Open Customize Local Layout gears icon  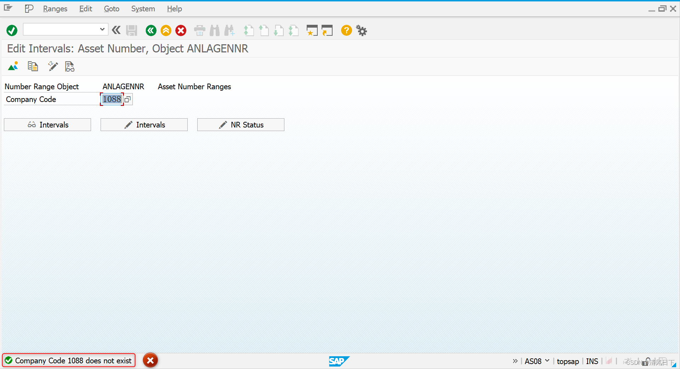tap(362, 30)
